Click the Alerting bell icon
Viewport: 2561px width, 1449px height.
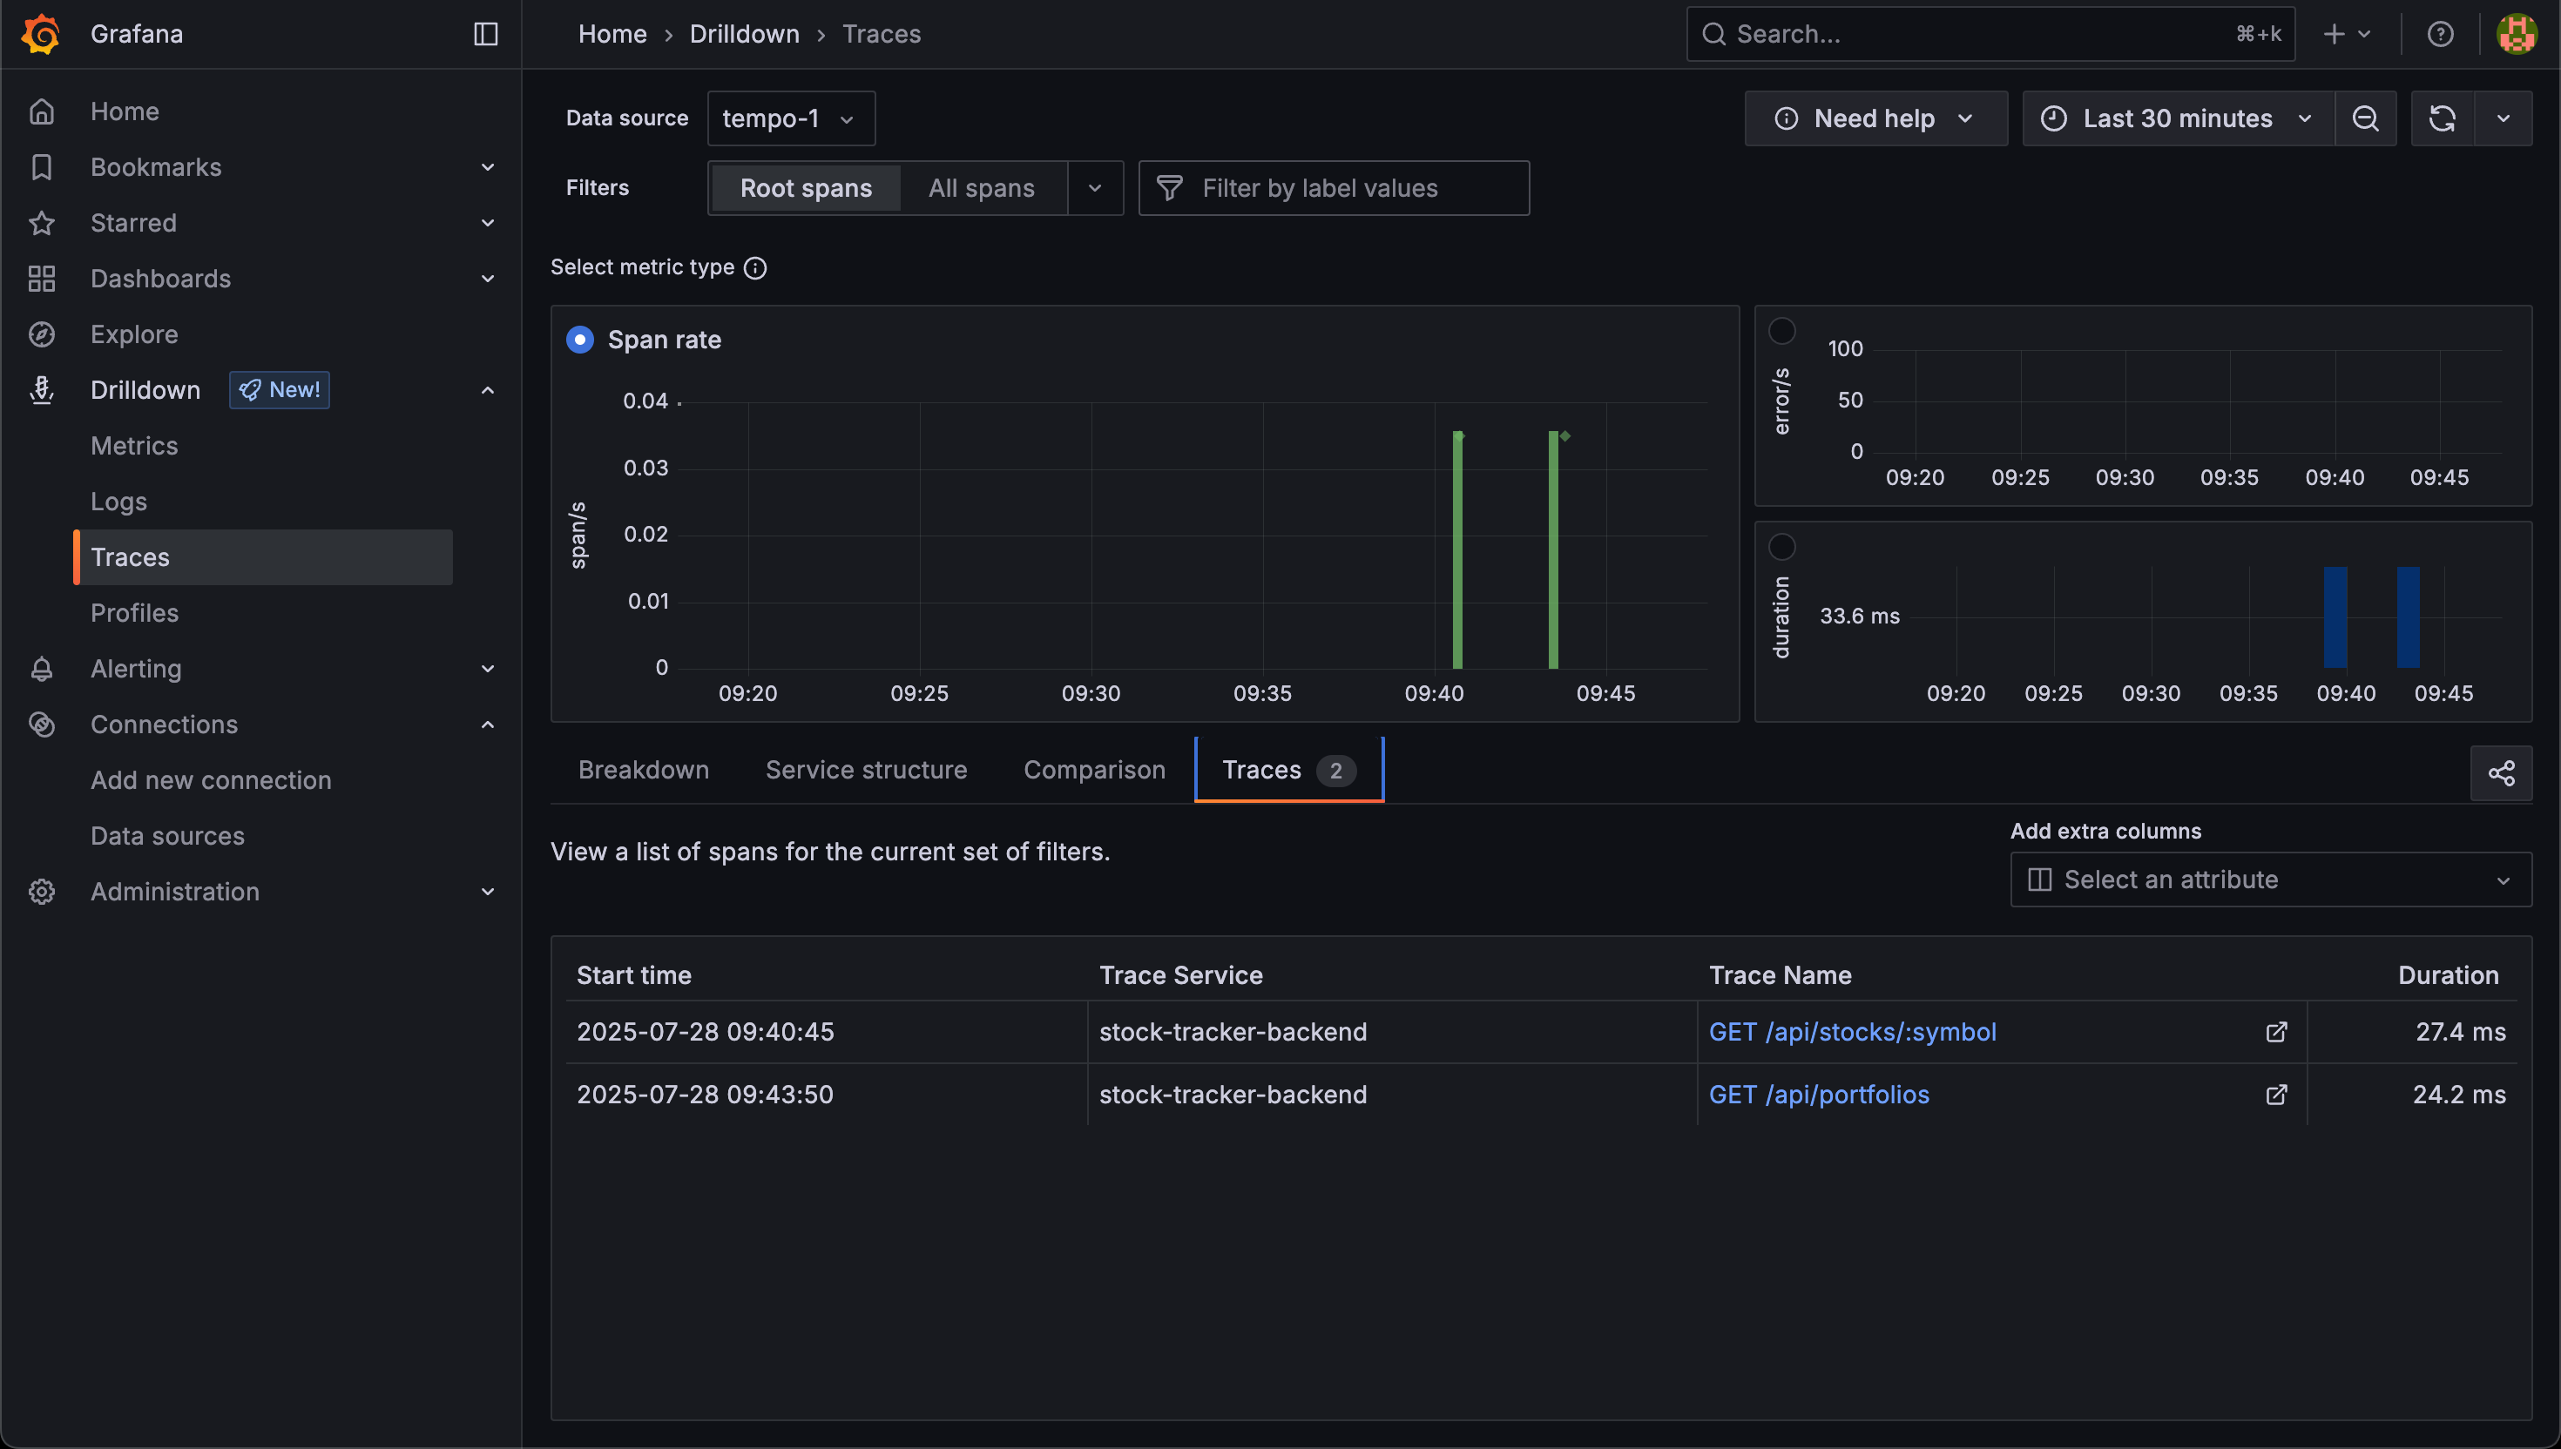41,669
